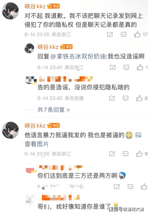148x214 pixels.
Task: Like the 23:35 apology comment
Action: pyautogui.click(x=137, y=34)
